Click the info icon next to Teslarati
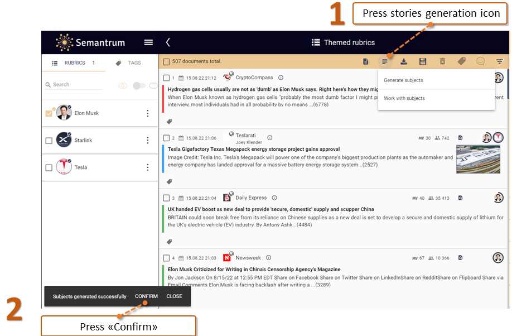This screenshot has width=512, height=336. click(x=270, y=138)
